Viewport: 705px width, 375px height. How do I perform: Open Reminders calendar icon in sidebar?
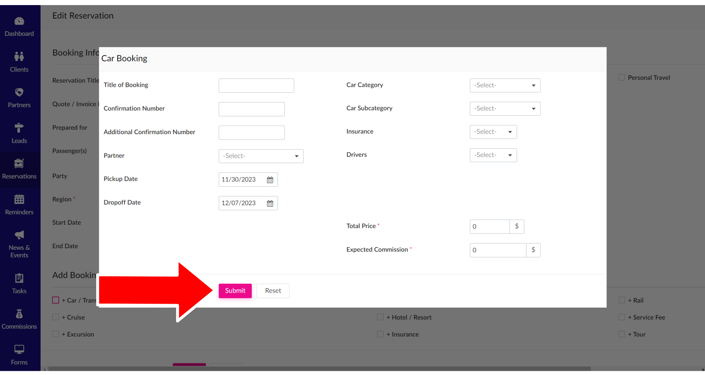19,200
